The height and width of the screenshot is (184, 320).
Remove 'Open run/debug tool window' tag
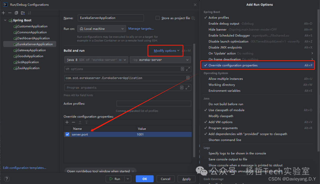[133, 171]
